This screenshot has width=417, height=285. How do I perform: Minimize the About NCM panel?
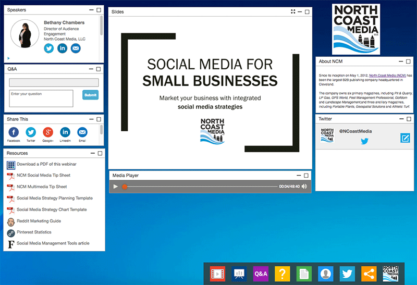401,61
